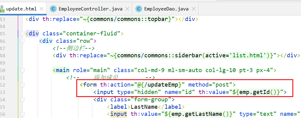Close the update.html tab
Viewport: 301px width, 118px height.
[x=41, y=9]
